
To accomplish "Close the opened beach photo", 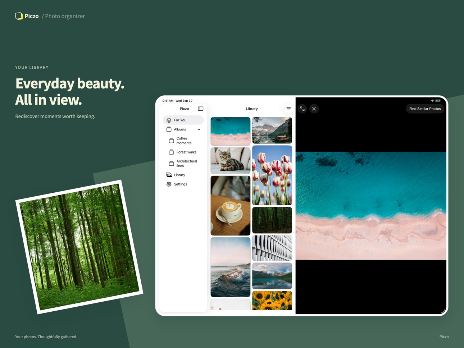I will pos(314,109).
